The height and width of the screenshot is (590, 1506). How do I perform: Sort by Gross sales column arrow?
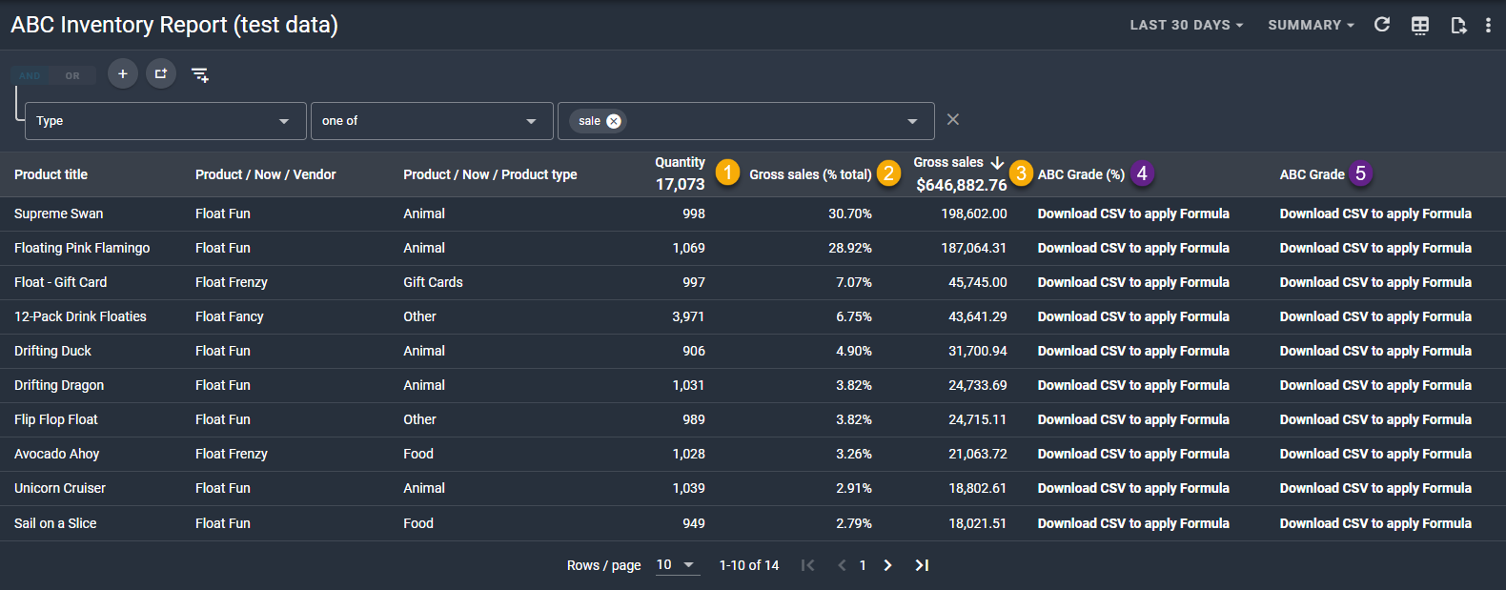[997, 162]
